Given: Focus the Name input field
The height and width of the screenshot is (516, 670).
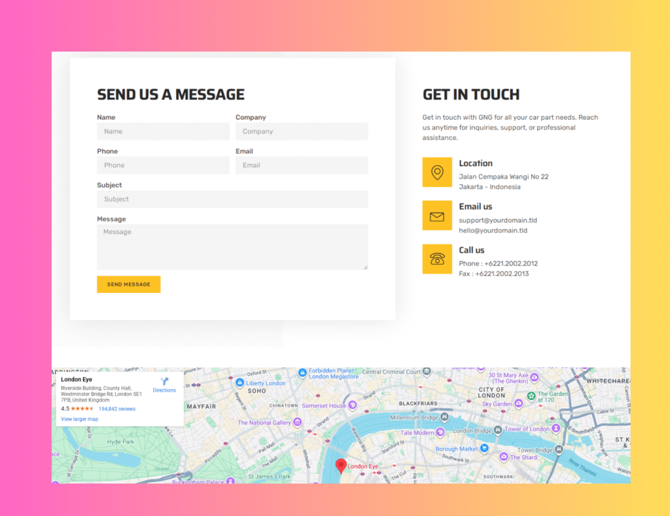Looking at the screenshot, I should (163, 131).
